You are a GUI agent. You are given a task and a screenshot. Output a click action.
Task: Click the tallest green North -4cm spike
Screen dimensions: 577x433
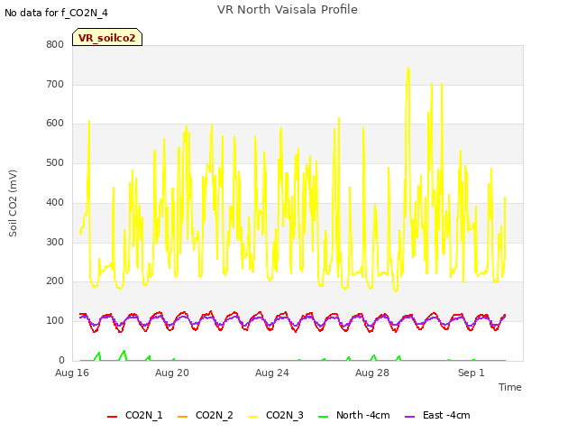click(124, 352)
